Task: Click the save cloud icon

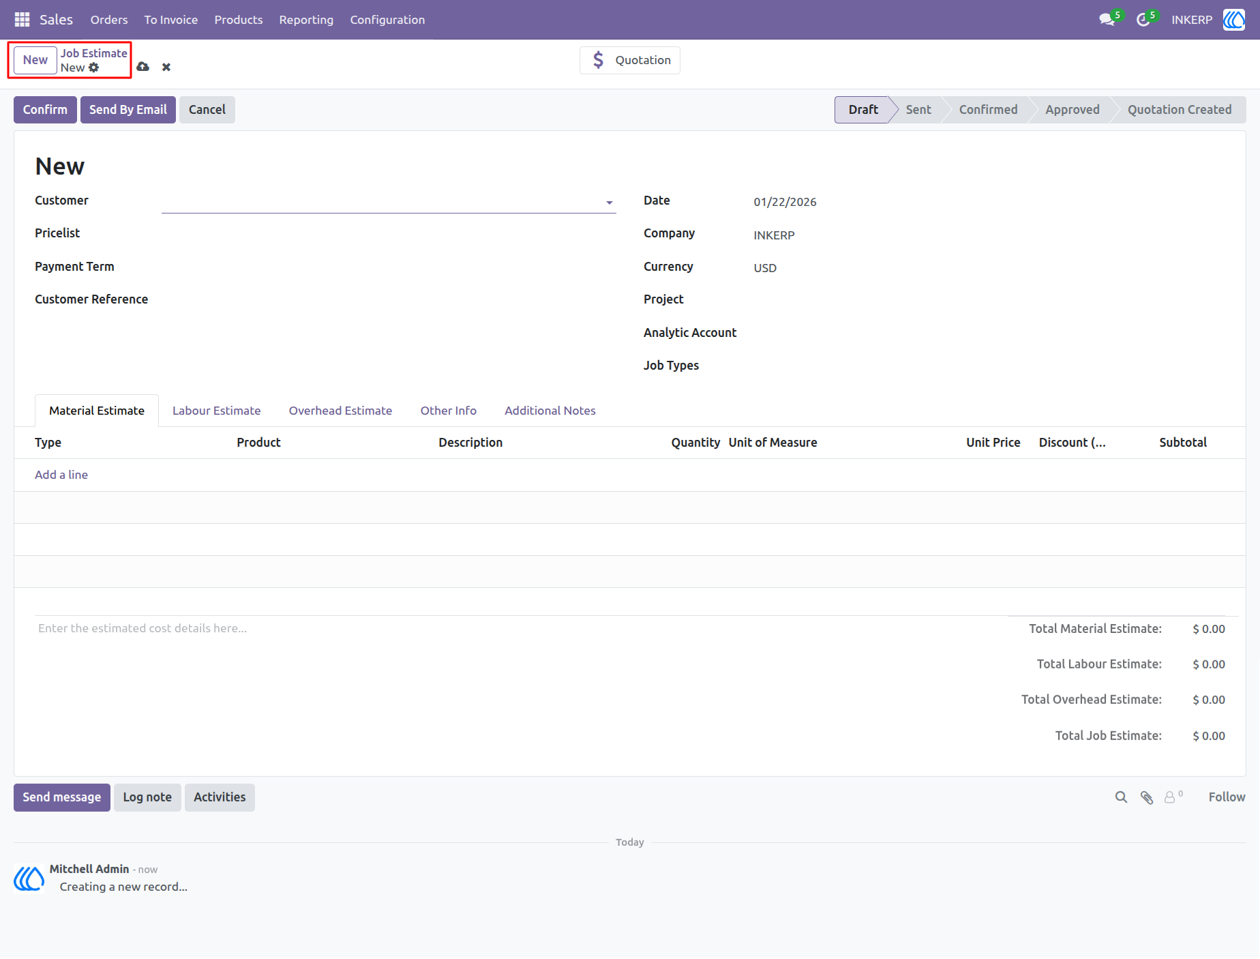Action: 142,67
